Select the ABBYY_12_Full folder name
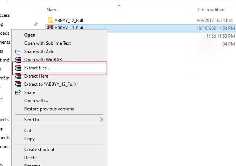 (x=69, y=21)
